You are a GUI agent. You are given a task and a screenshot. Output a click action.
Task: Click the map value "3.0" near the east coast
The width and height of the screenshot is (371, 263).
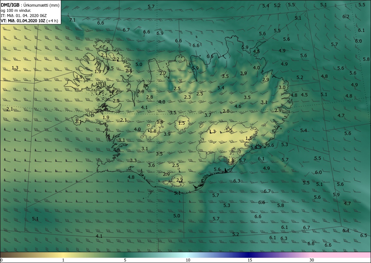tap(282, 87)
